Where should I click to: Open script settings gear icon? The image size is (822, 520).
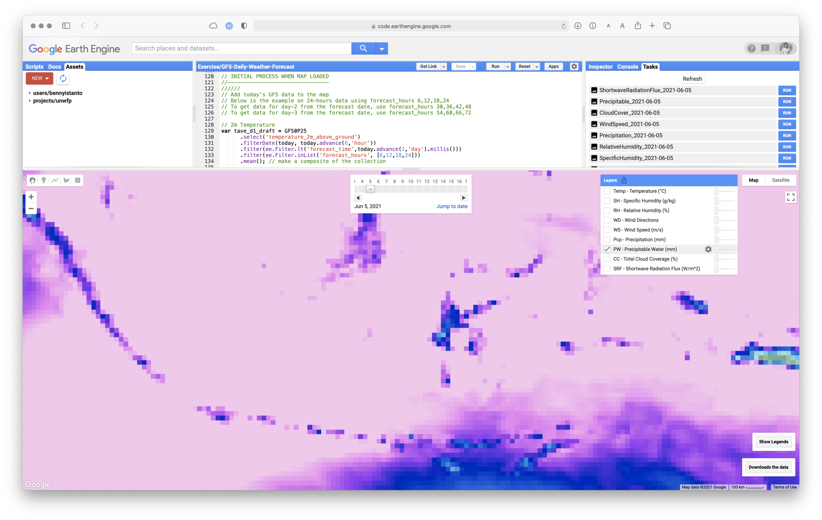tap(574, 66)
